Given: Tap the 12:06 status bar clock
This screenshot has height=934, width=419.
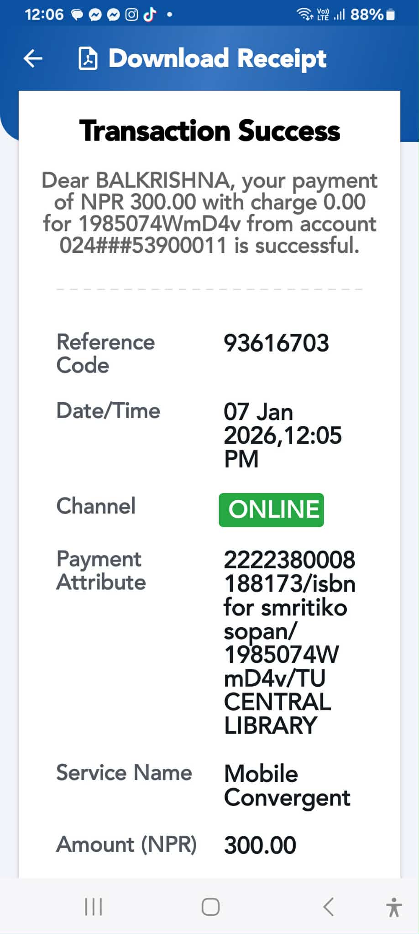Looking at the screenshot, I should click(x=44, y=15).
